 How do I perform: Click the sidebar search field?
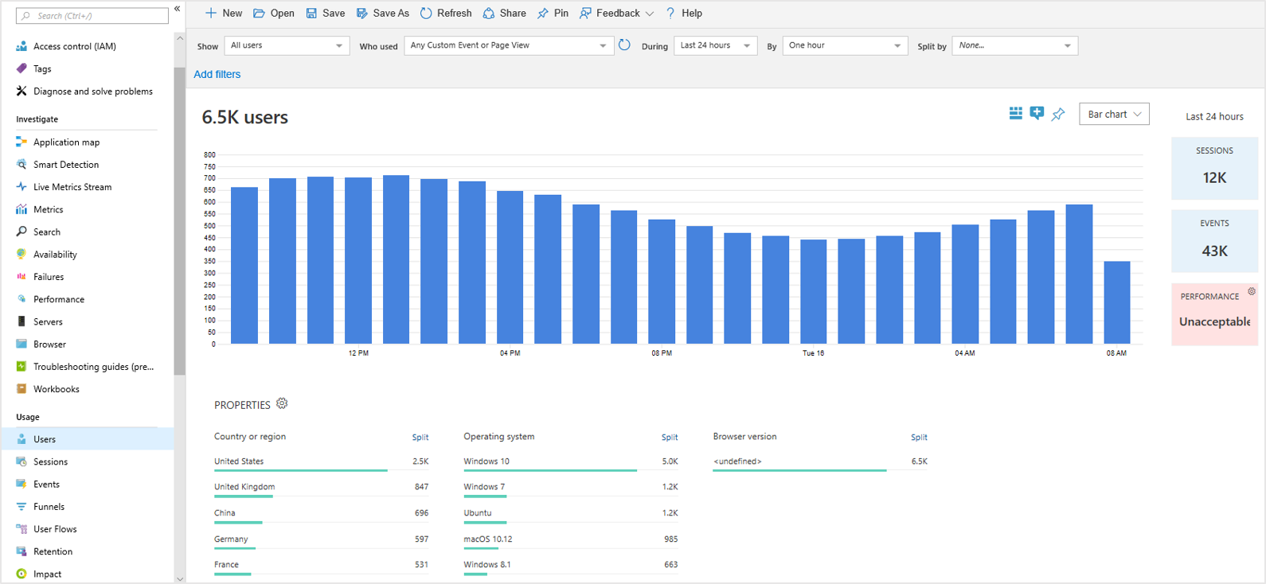(x=92, y=15)
